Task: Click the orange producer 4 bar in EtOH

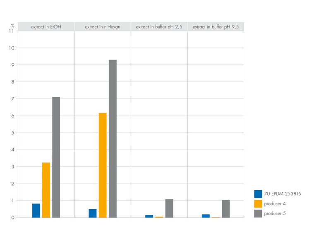Action: 46,190
